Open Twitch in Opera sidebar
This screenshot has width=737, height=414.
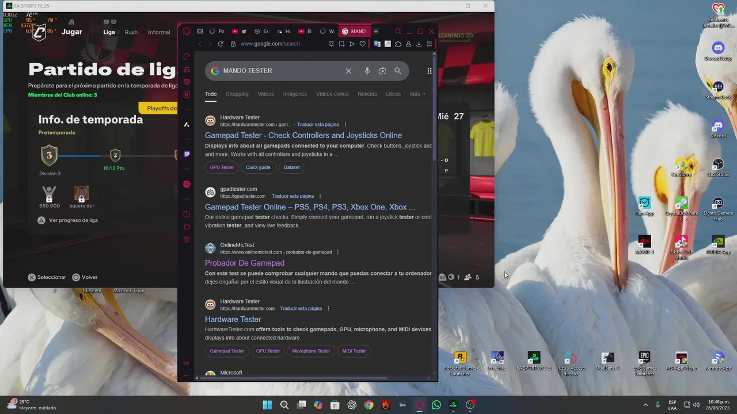pyautogui.click(x=187, y=154)
